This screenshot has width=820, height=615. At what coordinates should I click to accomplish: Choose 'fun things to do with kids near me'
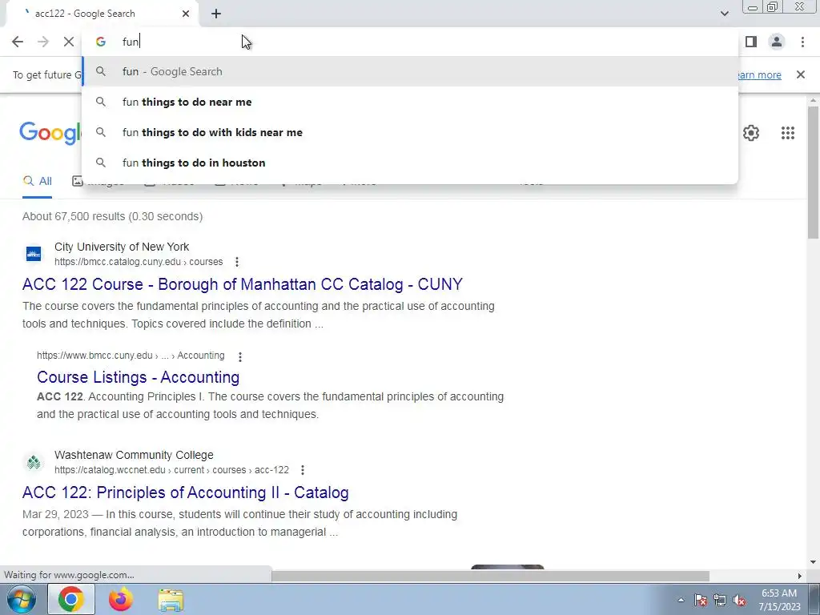tap(410, 132)
